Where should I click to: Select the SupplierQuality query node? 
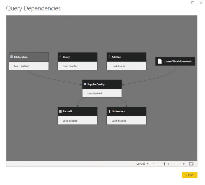tap(102, 84)
